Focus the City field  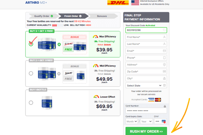(146, 78)
